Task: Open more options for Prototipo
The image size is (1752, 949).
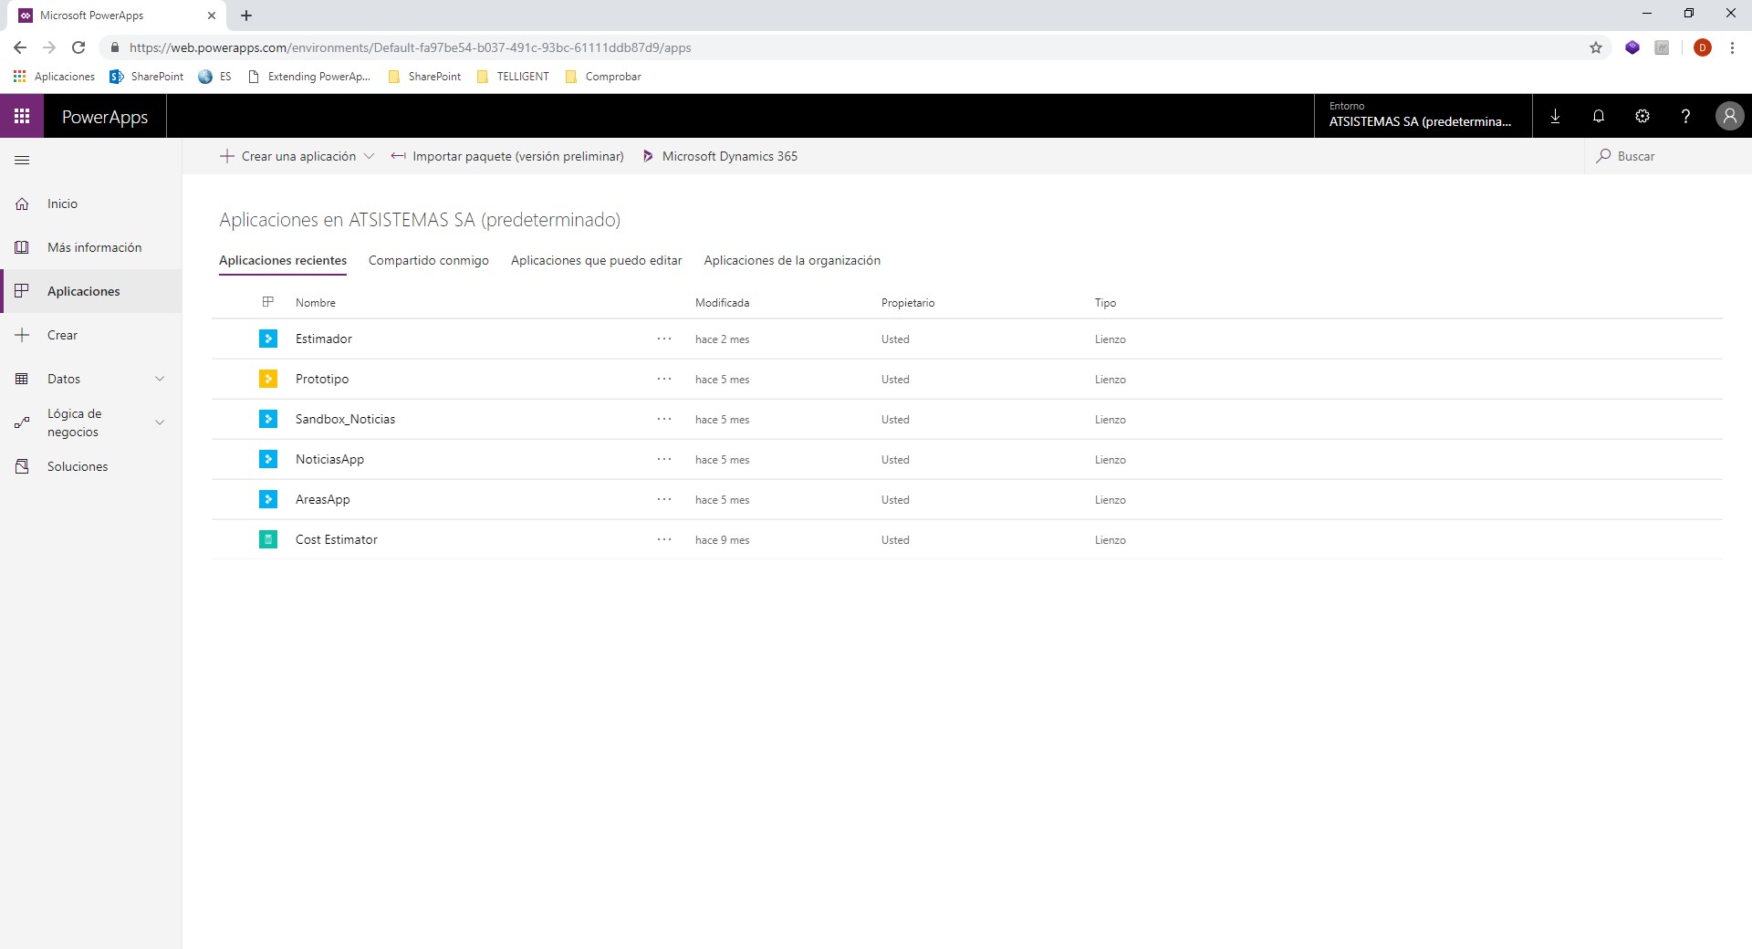Action: [x=664, y=379]
